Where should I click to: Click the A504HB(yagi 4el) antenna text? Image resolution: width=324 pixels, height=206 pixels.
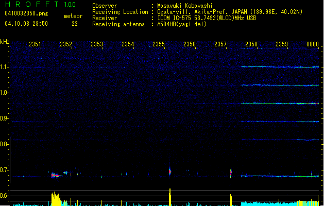(182, 24)
